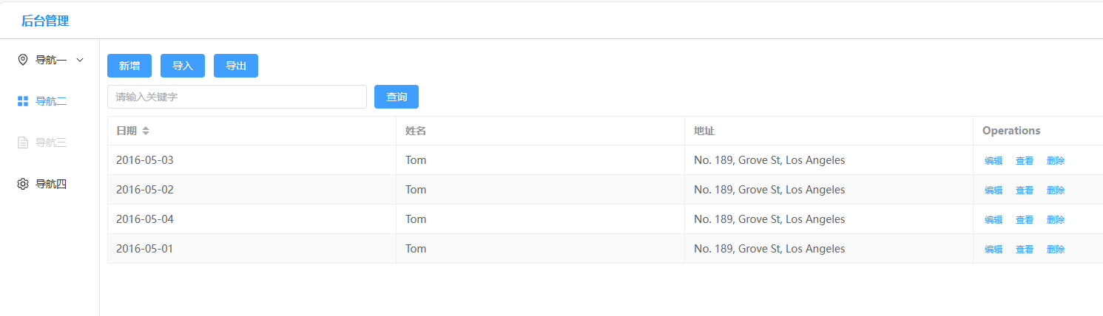Expand the 导航一 submenu chevron
This screenshot has height=316, width=1103.
point(80,60)
